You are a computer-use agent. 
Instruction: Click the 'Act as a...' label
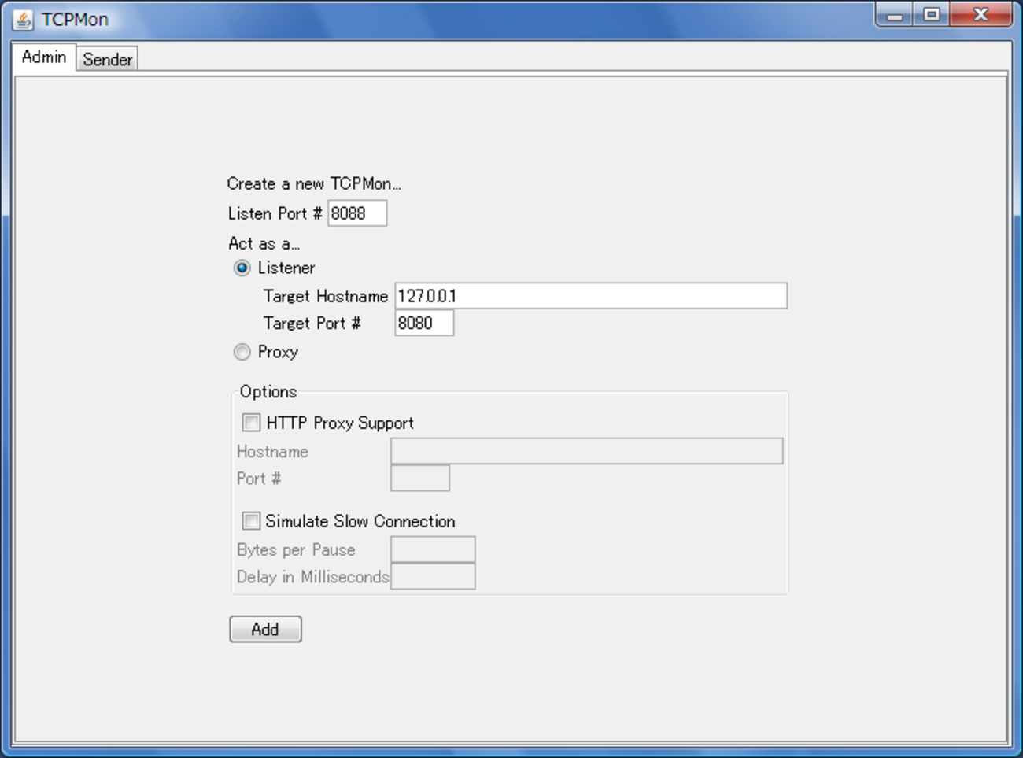point(264,243)
